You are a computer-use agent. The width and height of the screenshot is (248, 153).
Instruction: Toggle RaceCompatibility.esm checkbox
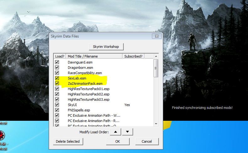coord(57,73)
